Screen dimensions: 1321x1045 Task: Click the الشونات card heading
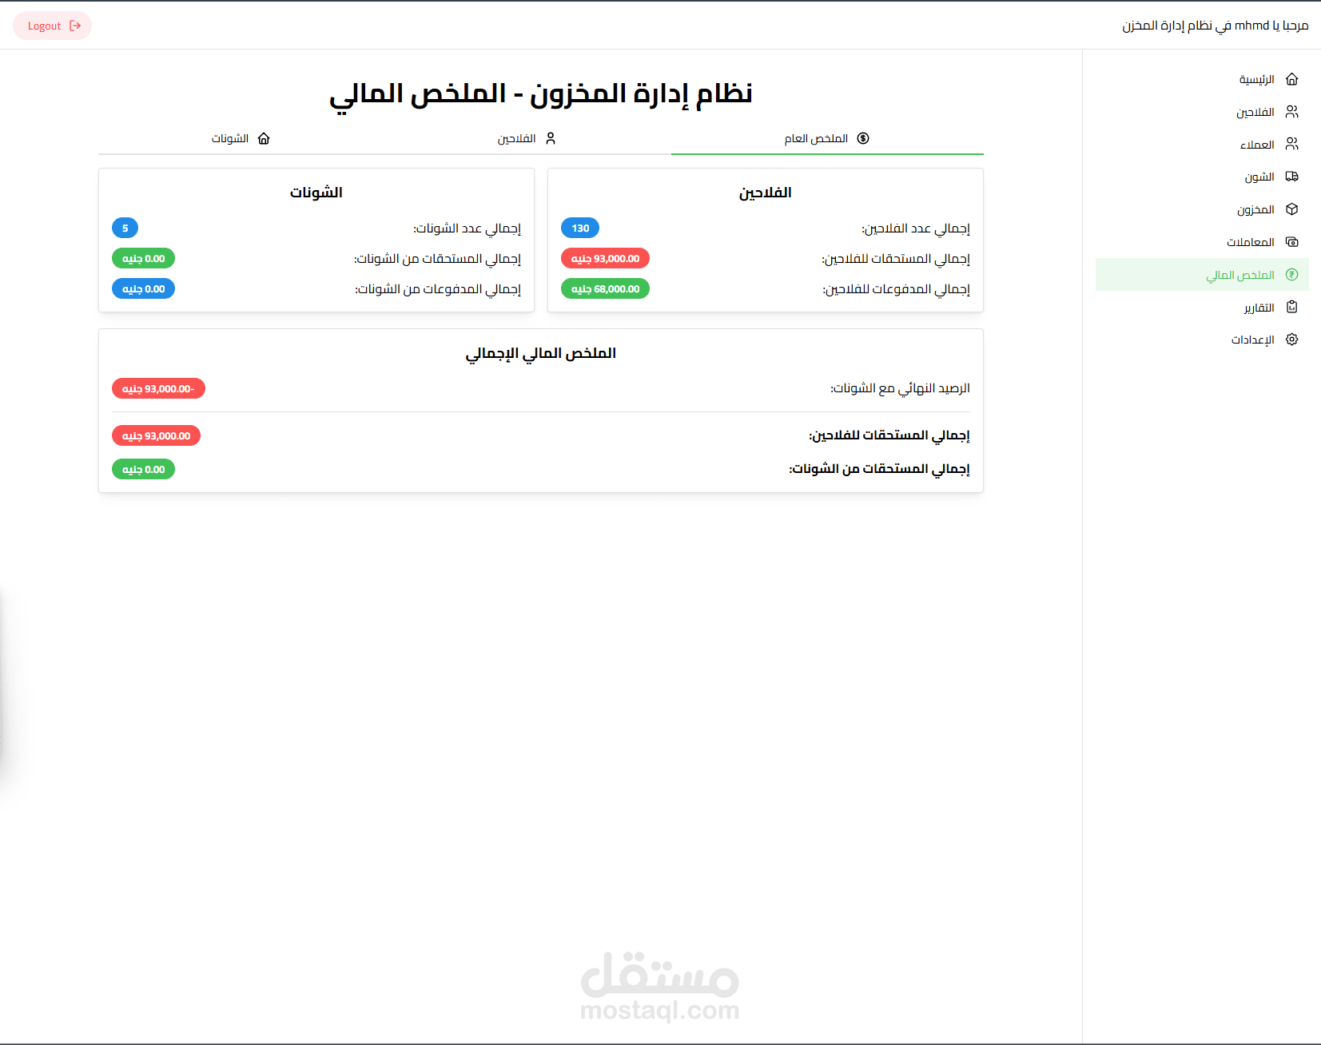(x=316, y=193)
